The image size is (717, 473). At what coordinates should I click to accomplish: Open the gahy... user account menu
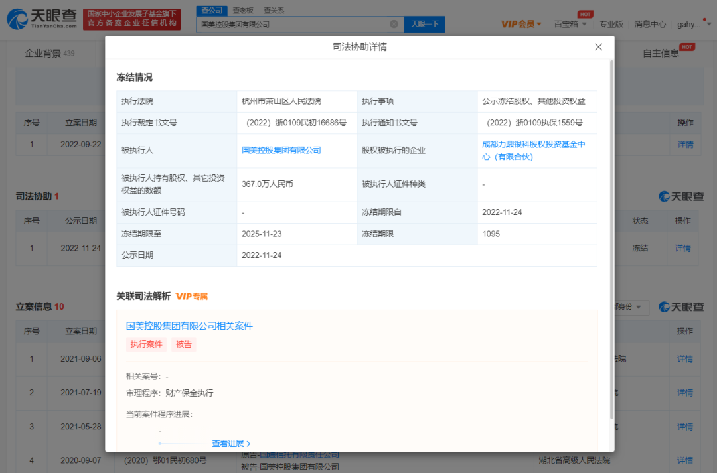click(694, 24)
